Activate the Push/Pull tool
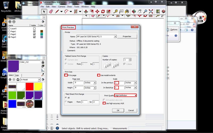This screenshot has width=213, height=133. point(86,11)
